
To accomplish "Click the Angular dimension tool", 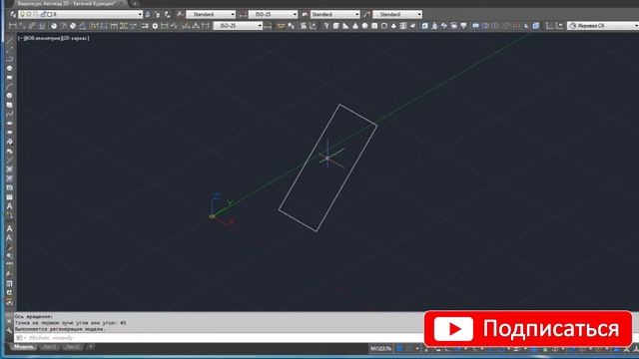I will click(x=83, y=26).
